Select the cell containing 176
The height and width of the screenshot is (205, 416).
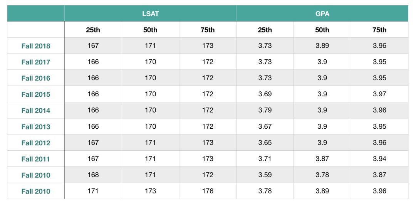click(208, 191)
